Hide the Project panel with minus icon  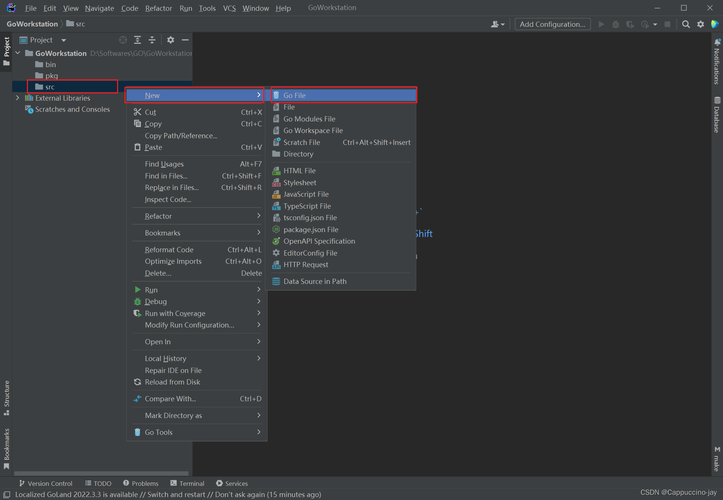[x=185, y=40]
